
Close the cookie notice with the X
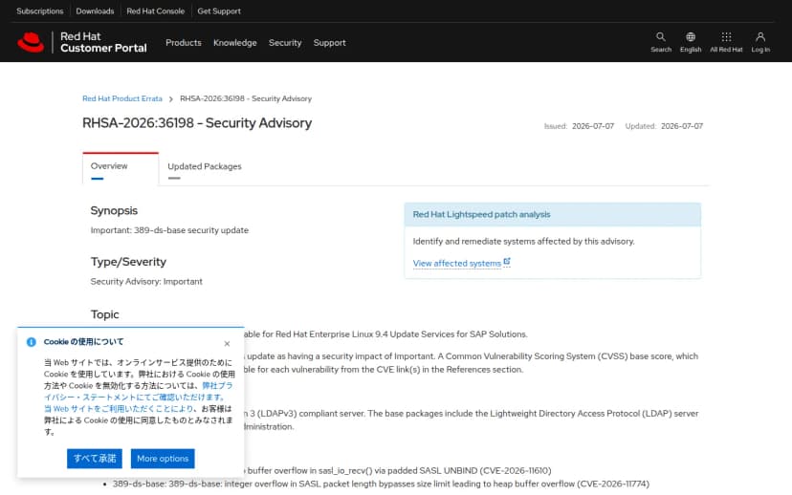point(227,344)
